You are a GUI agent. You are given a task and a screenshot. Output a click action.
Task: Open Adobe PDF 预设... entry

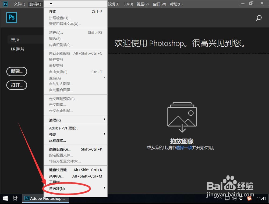click(x=76, y=128)
